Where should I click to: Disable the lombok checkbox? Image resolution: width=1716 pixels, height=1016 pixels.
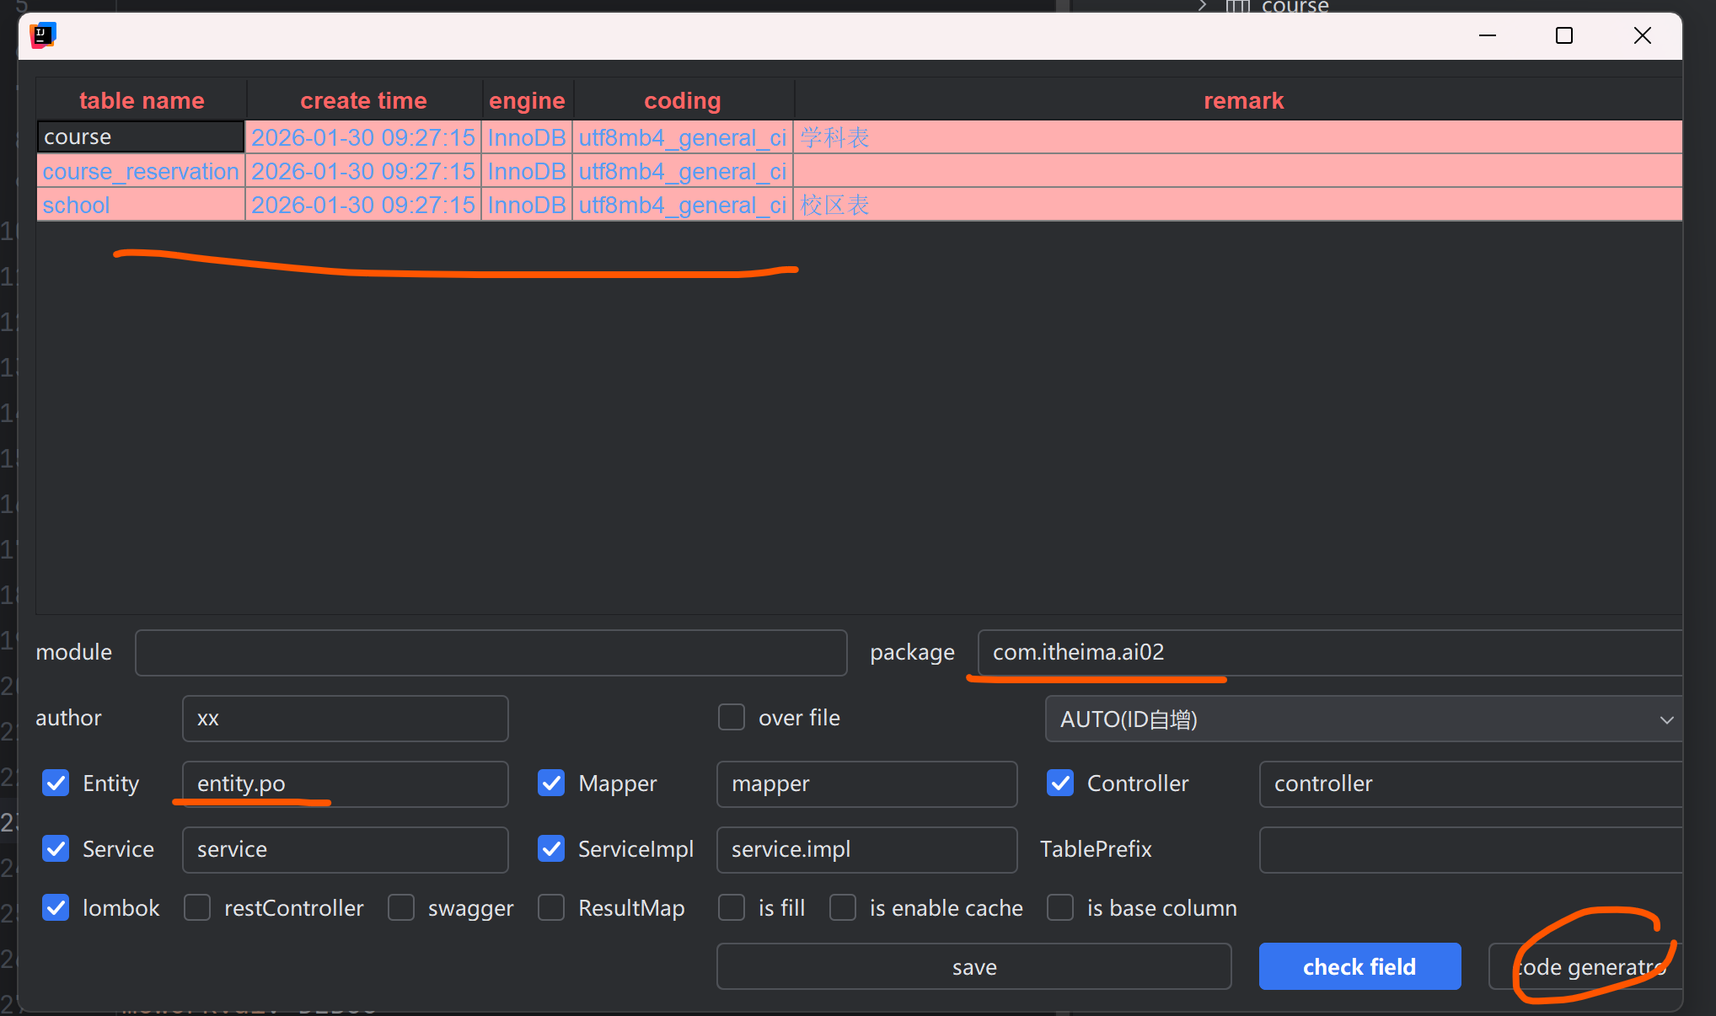click(x=56, y=908)
